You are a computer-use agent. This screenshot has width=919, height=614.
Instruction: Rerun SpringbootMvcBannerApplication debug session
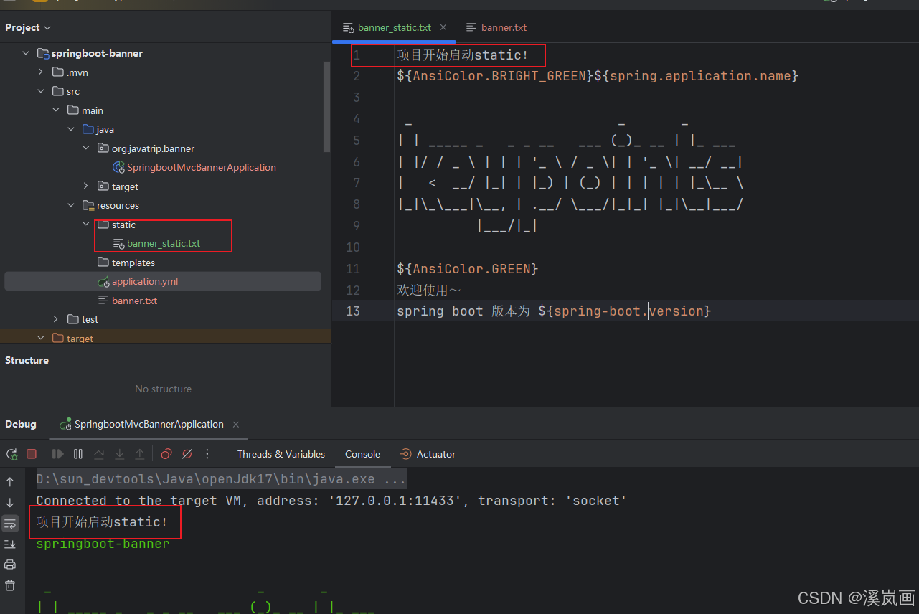(x=11, y=454)
